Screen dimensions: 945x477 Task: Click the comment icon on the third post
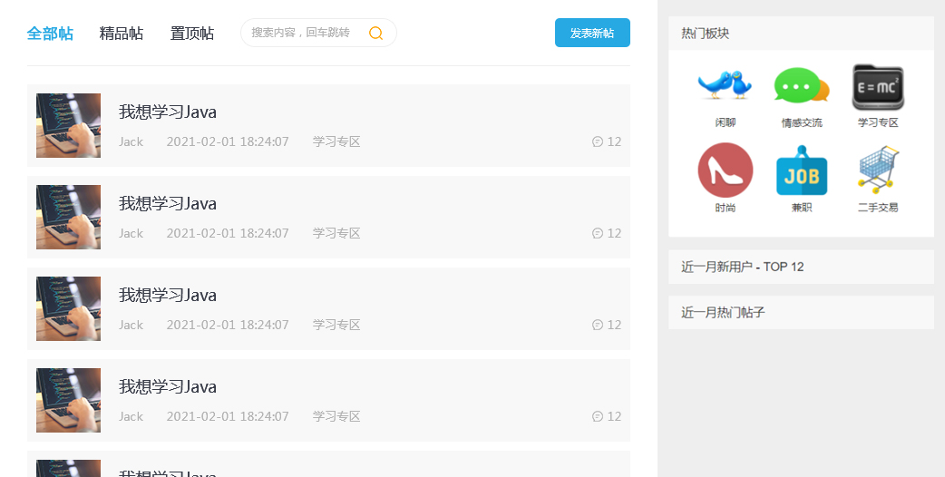coord(598,325)
